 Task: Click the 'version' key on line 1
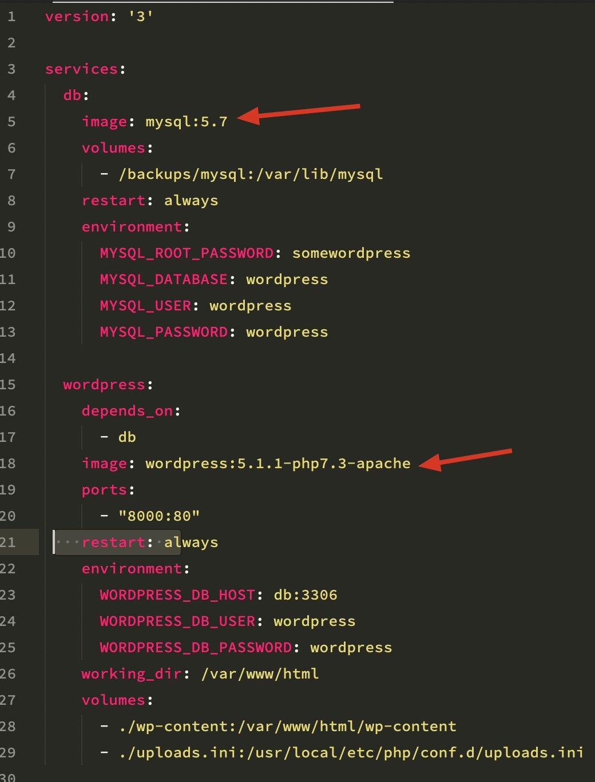[x=77, y=17]
